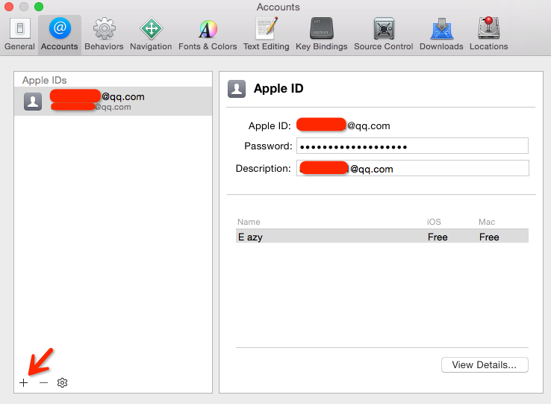Open Key Bindings preferences
This screenshot has height=404, width=551.
point(322,34)
